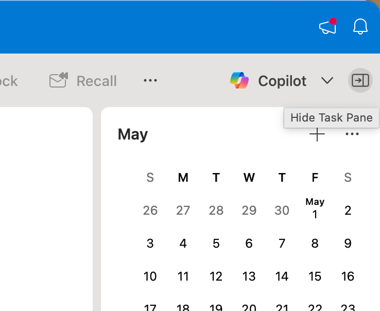
Task: Select May 13 in the calendar
Action: pos(249,276)
